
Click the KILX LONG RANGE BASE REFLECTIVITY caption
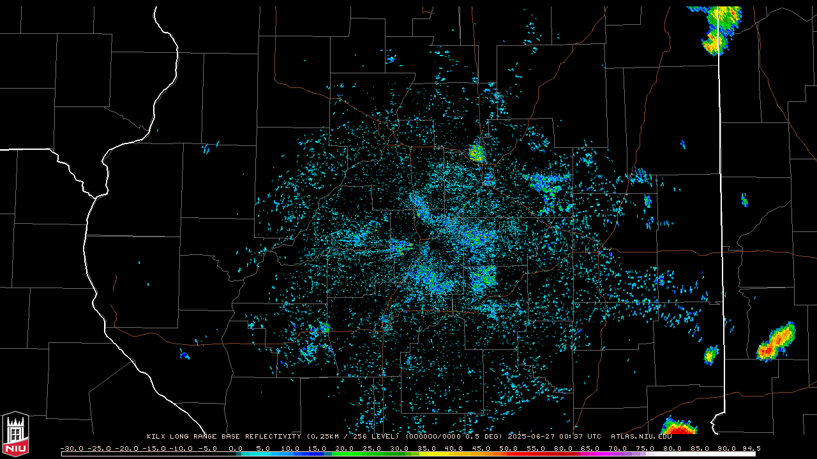(x=223, y=437)
